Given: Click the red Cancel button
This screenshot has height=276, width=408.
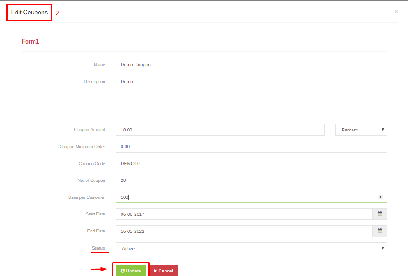Looking at the screenshot, I should 163,271.
